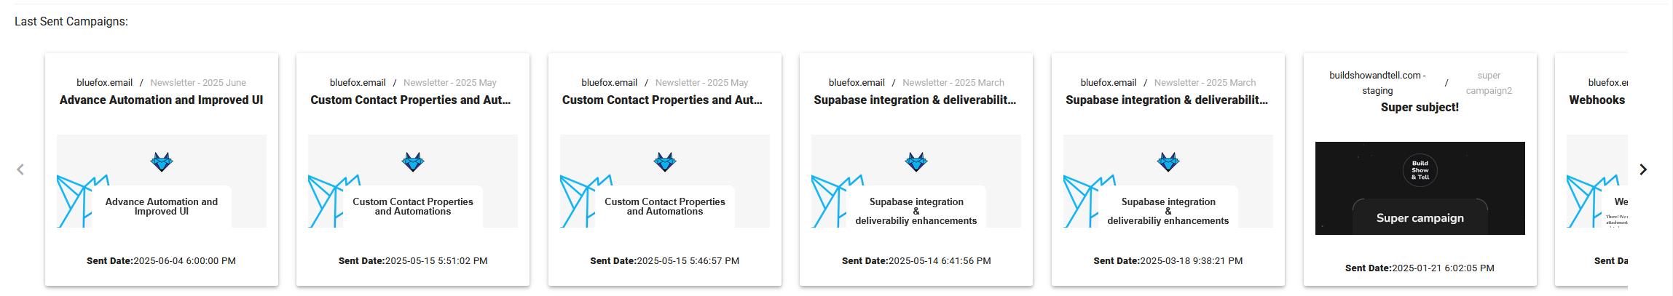Click the previous carousel arrow
Image resolution: width=1673 pixels, height=296 pixels.
pos(20,169)
